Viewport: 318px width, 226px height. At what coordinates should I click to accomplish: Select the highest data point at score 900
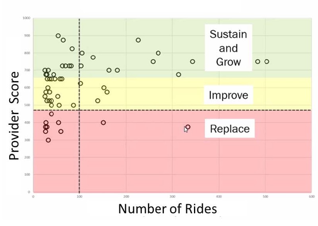point(58,36)
